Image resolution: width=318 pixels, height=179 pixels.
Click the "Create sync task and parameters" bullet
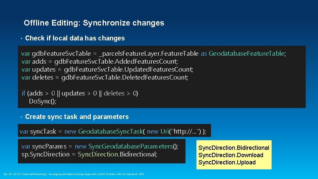(77, 117)
